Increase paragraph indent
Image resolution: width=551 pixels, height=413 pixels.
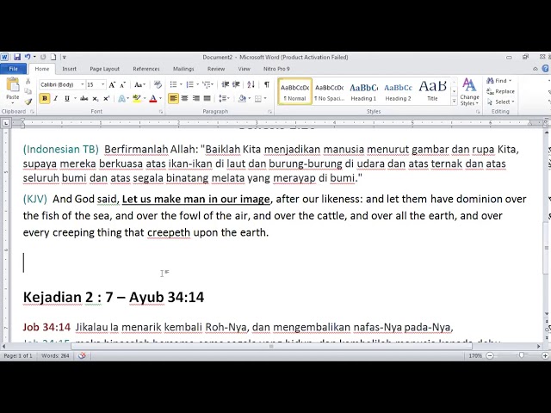(x=236, y=84)
